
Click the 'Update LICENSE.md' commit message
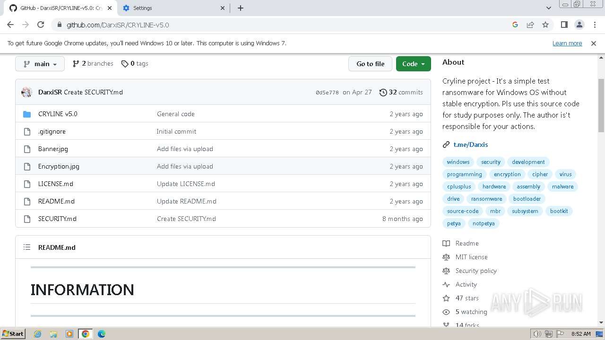(186, 184)
